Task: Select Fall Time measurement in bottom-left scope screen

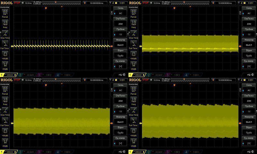Action: pos(5,122)
